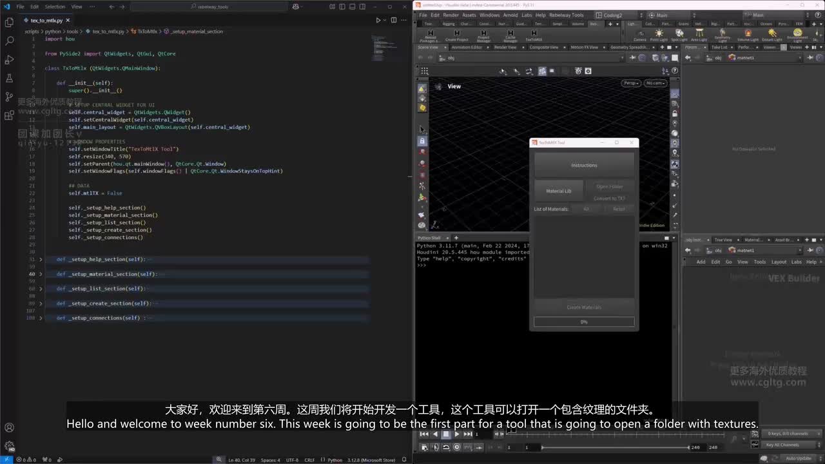825x464 pixels.
Task: Play the Houdini timeline in reverse
Action: 435,434
